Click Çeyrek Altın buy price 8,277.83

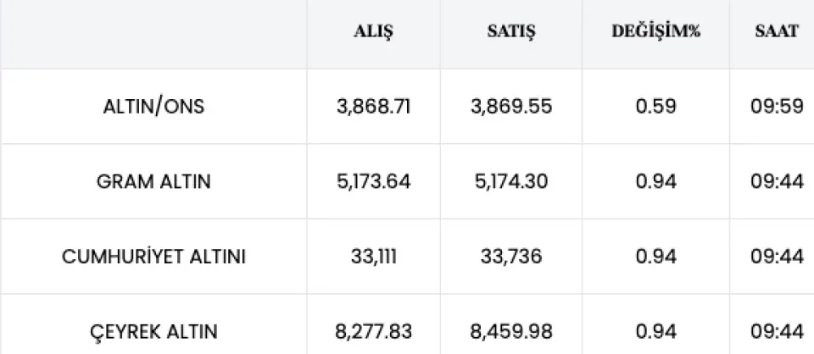tap(373, 332)
